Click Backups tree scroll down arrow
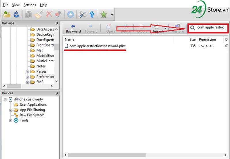 click(56, 81)
